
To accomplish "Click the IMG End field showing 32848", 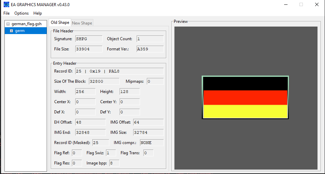I will click(90, 132).
